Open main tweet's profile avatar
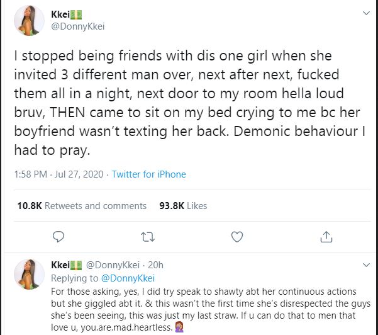The height and width of the screenshot is (335, 378). pyautogui.click(x=29, y=22)
